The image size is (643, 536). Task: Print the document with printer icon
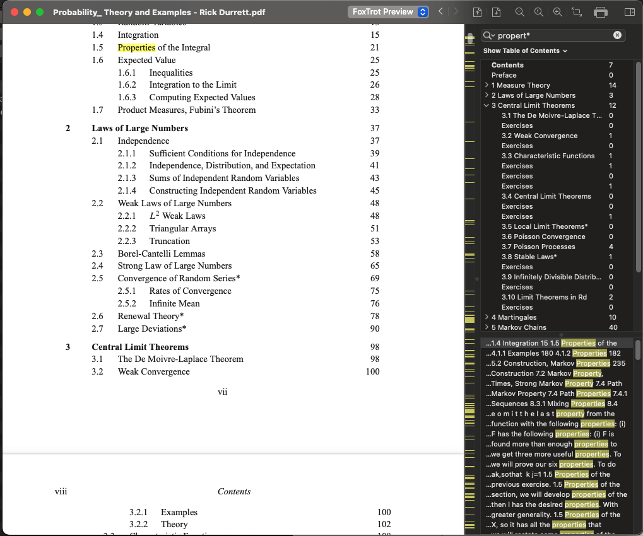[601, 12]
